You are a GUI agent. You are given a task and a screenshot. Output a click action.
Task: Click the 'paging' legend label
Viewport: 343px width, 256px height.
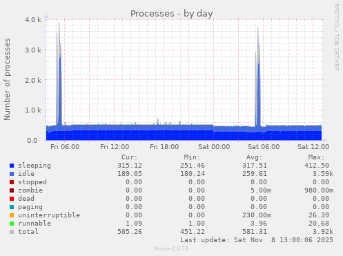click(30, 207)
